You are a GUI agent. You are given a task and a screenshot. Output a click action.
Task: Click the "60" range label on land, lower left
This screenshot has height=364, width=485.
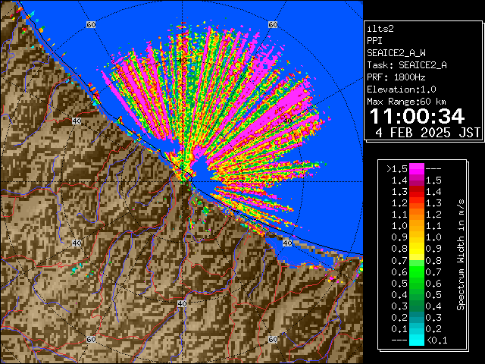tap(91, 340)
